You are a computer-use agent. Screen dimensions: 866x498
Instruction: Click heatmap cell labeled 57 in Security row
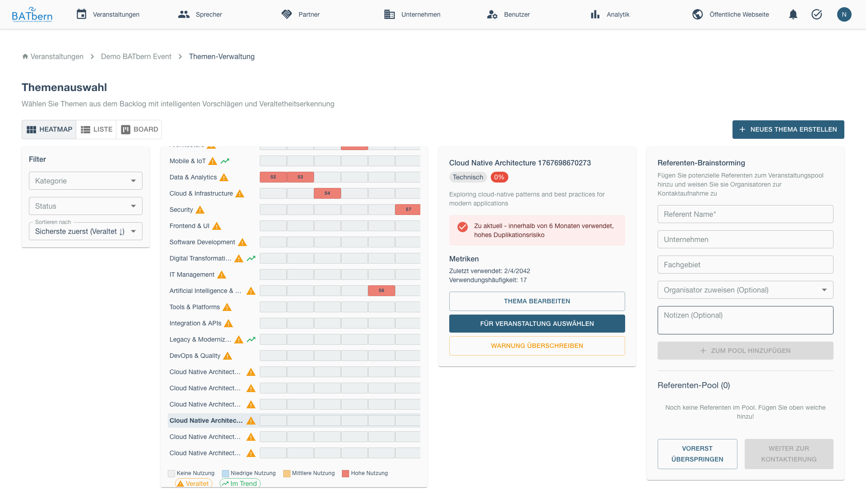pyautogui.click(x=408, y=210)
